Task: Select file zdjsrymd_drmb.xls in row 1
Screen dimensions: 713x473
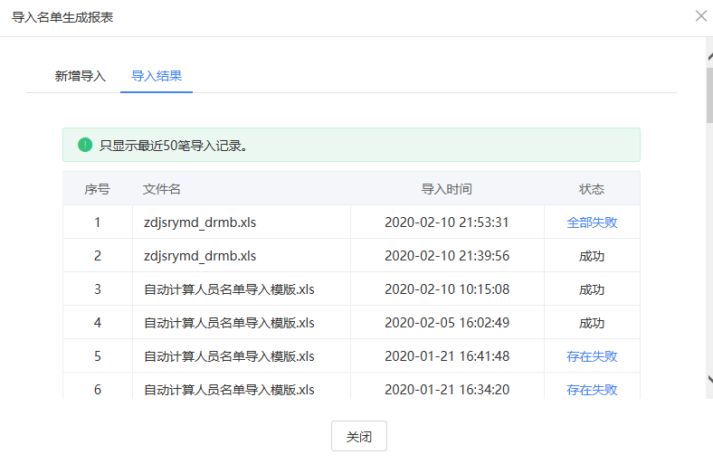Action: [200, 222]
